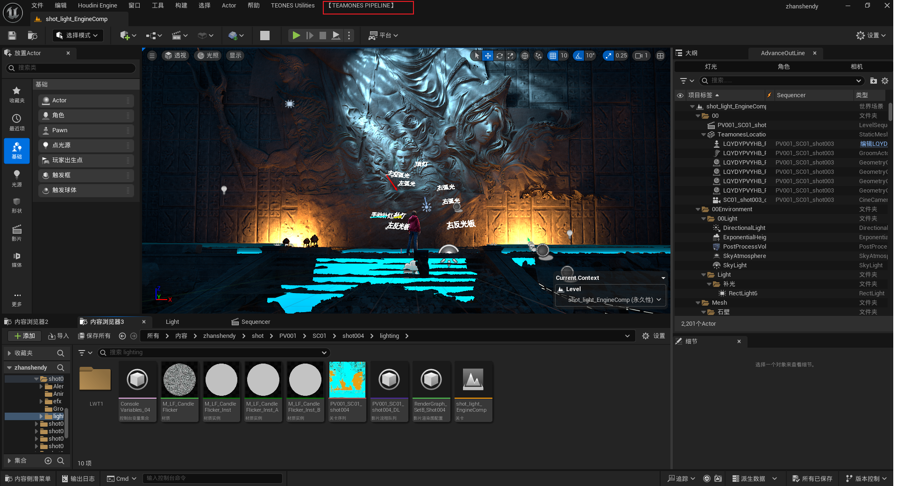Expand the Current Context level dropdown
The width and height of the screenshot is (897, 486).
[611, 300]
